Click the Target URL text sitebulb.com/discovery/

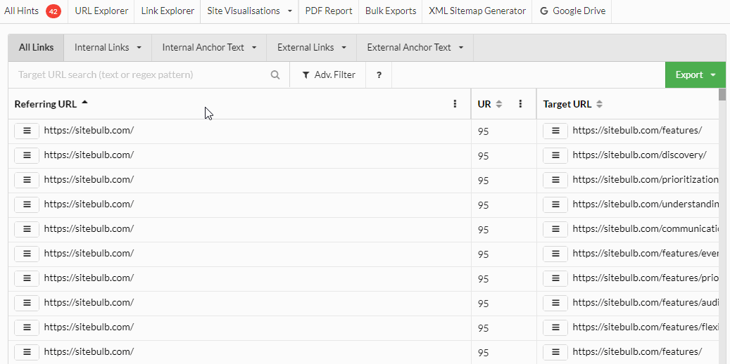pos(639,155)
